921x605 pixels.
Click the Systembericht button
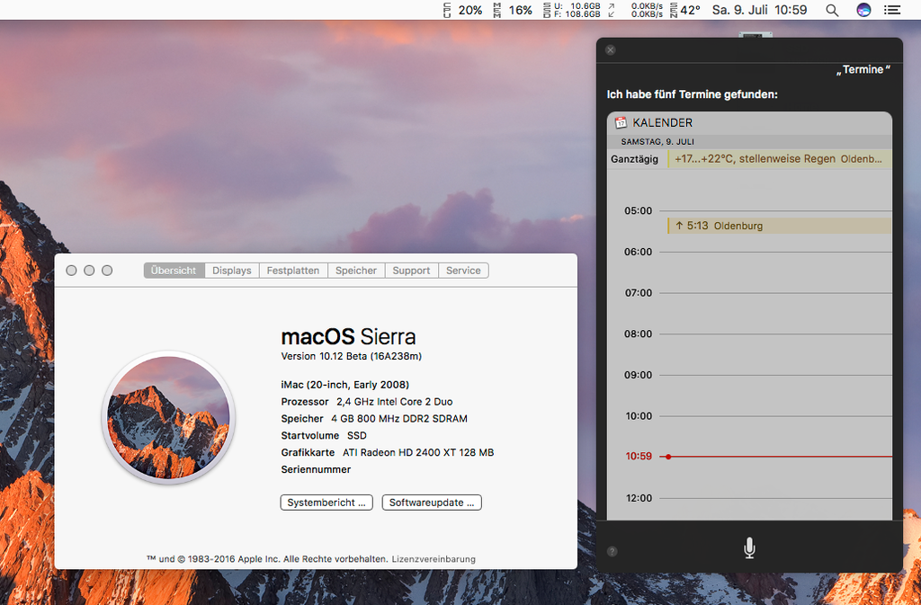326,503
